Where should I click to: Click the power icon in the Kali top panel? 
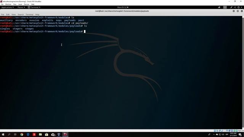(x=238, y=7)
